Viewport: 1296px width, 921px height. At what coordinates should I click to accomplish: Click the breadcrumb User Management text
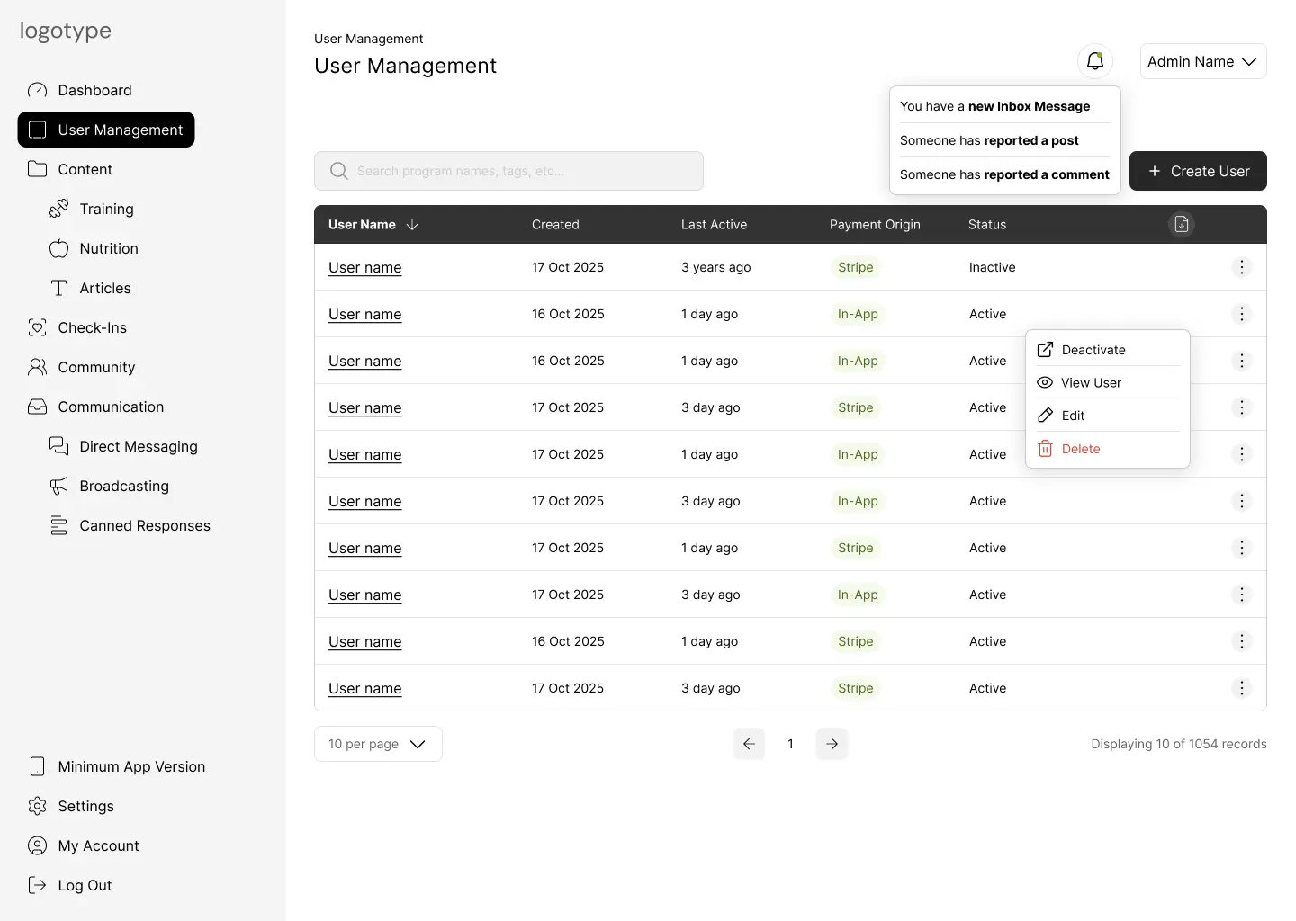tap(368, 39)
